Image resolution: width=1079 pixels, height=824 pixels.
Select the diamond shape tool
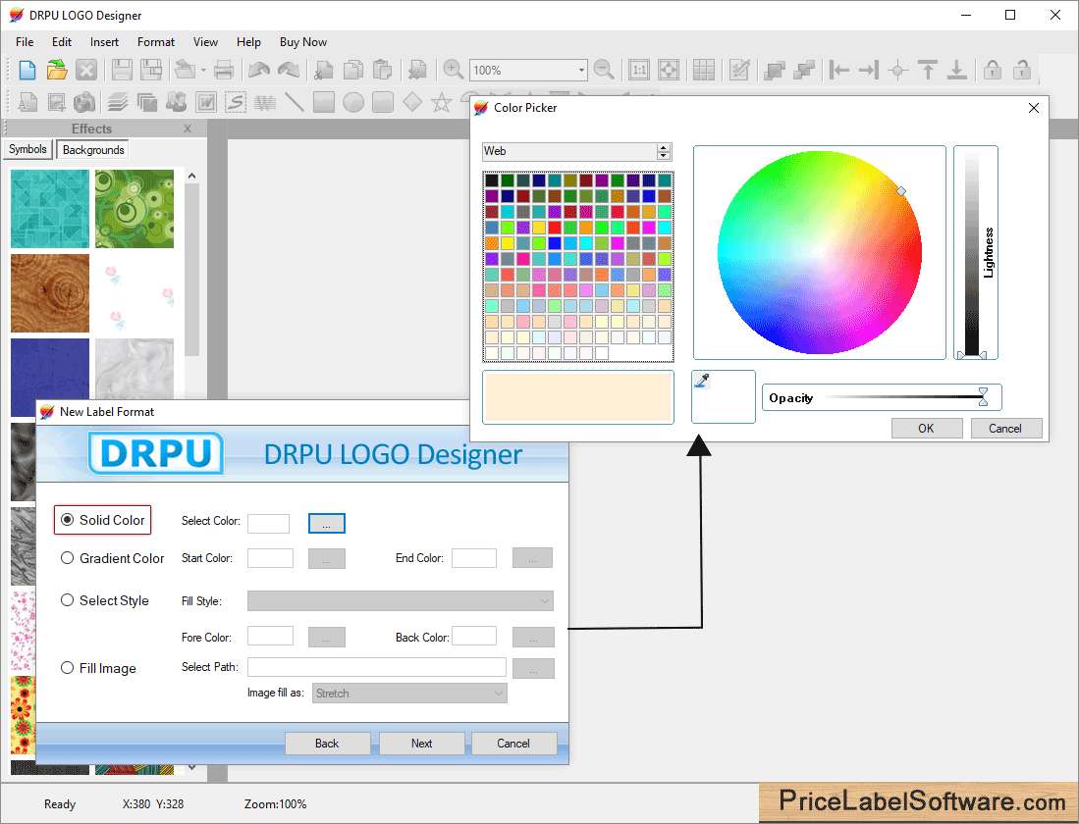pyautogui.click(x=412, y=102)
